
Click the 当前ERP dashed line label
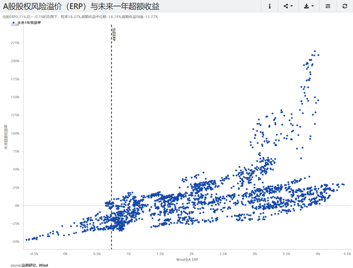click(x=114, y=34)
